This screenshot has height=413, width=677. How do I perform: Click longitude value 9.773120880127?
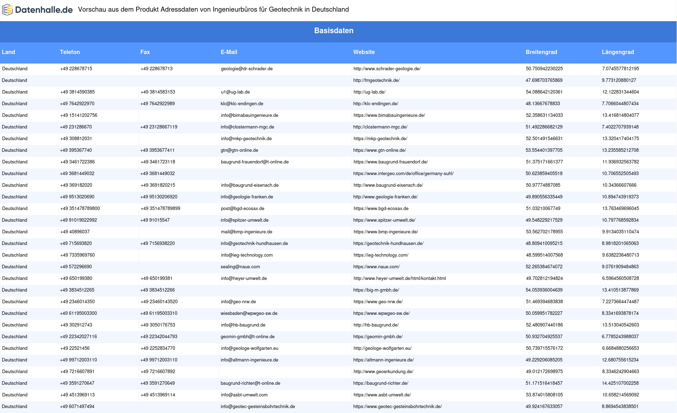[619, 80]
